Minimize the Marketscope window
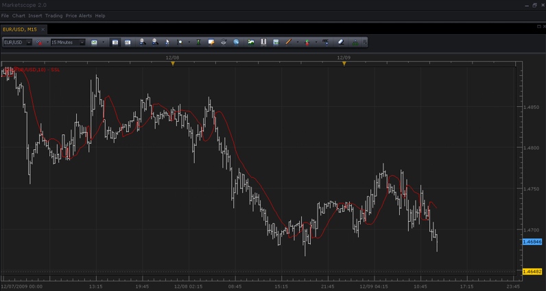Image resolution: width=546 pixels, height=291 pixels. pos(527,5)
